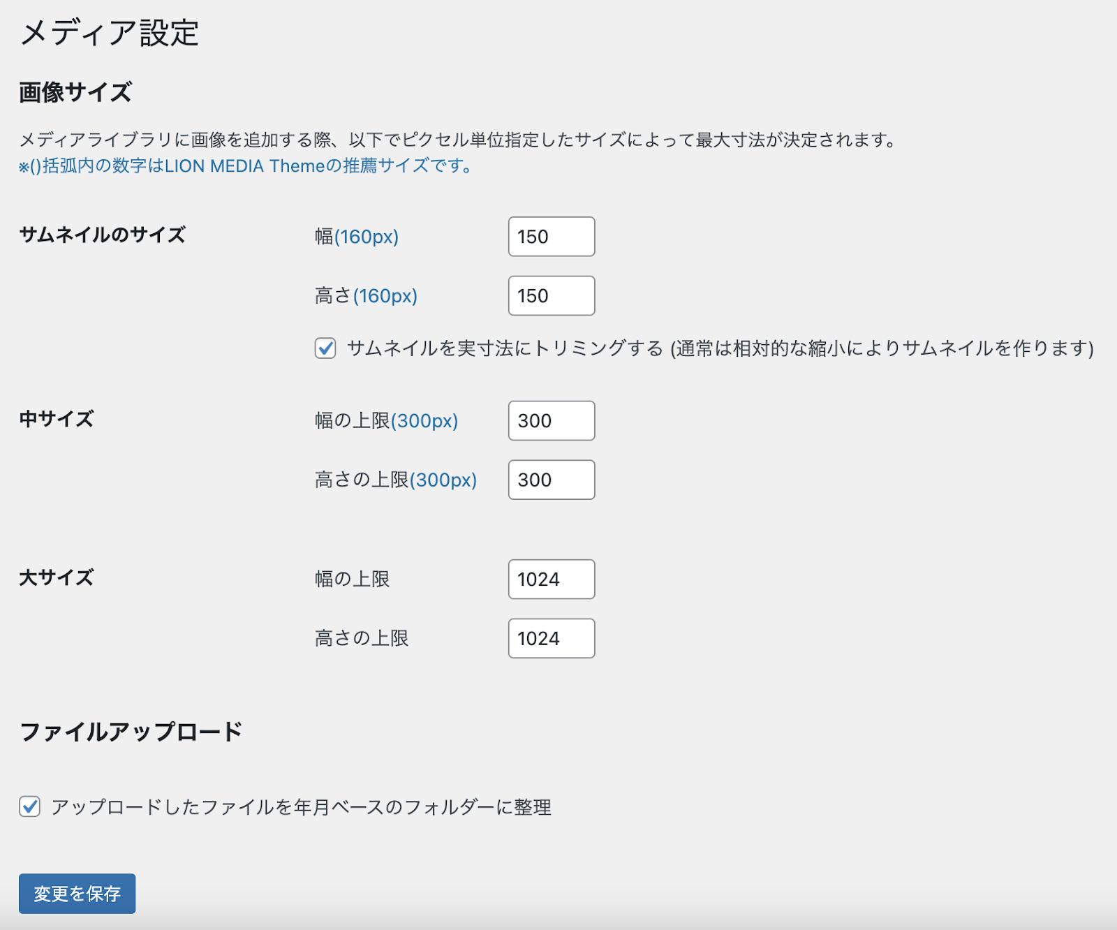The width and height of the screenshot is (1117, 930).
Task: Toggle the thumbnail cropping checkbox
Action: 325,348
